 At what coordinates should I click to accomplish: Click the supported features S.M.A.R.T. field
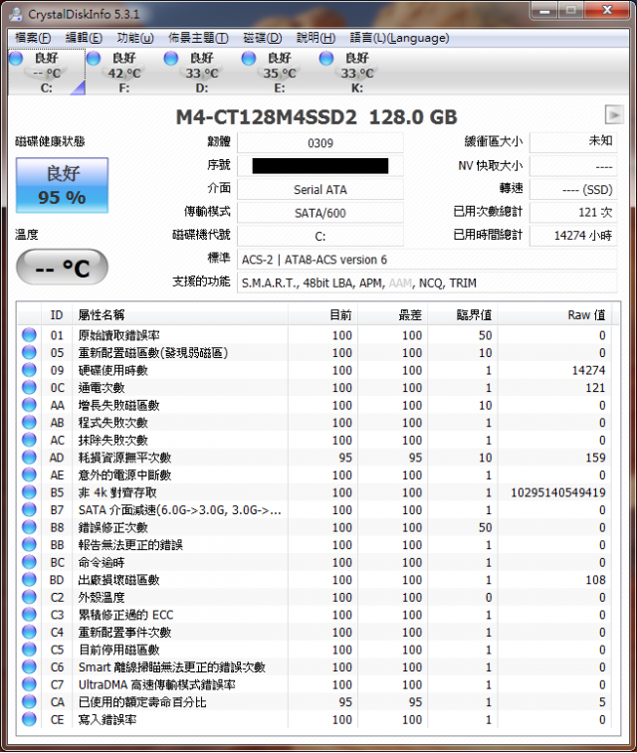click(x=427, y=282)
